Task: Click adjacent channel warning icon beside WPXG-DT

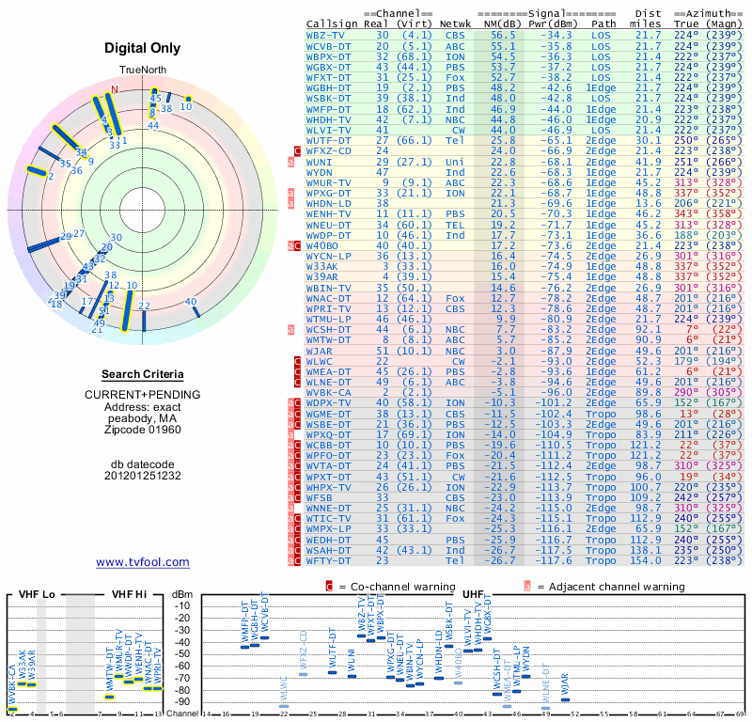Action: [x=290, y=194]
